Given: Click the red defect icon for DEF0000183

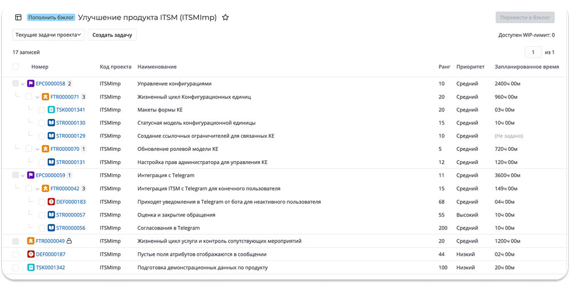Looking at the screenshot, I should tap(51, 202).
